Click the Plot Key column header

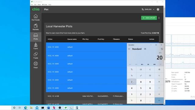pyautogui.click(x=85, y=39)
